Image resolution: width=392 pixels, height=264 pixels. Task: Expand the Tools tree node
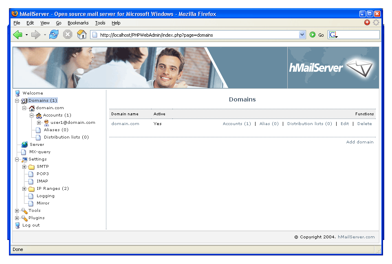pos(17,211)
